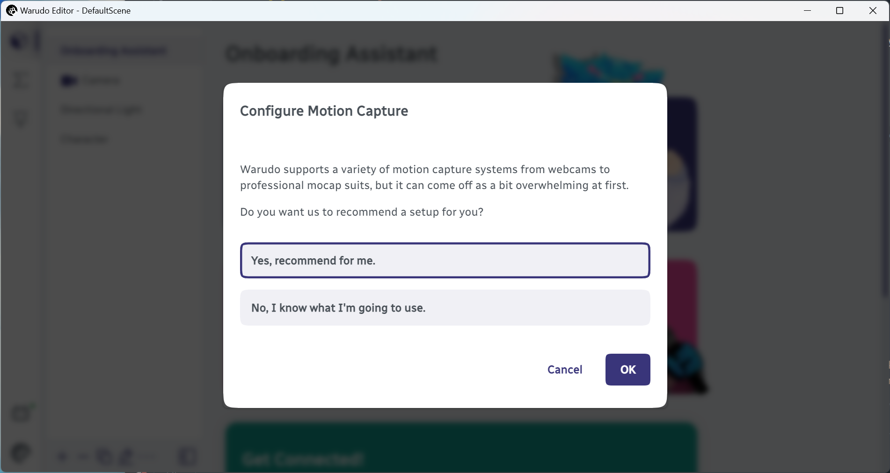Select the Camera asset in the list
This screenshot has width=890, height=473.
coord(90,80)
